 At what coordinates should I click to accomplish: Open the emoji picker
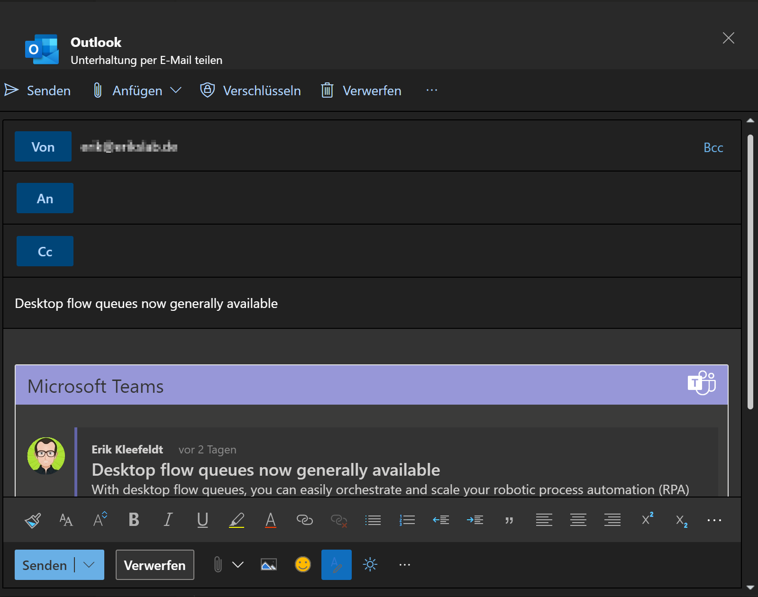tap(302, 565)
